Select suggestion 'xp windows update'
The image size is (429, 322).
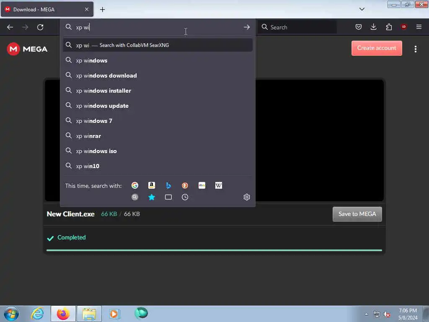coord(158,106)
